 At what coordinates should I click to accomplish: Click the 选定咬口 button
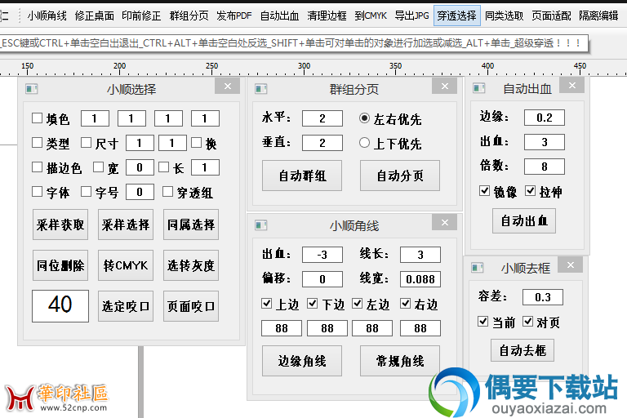tap(126, 306)
